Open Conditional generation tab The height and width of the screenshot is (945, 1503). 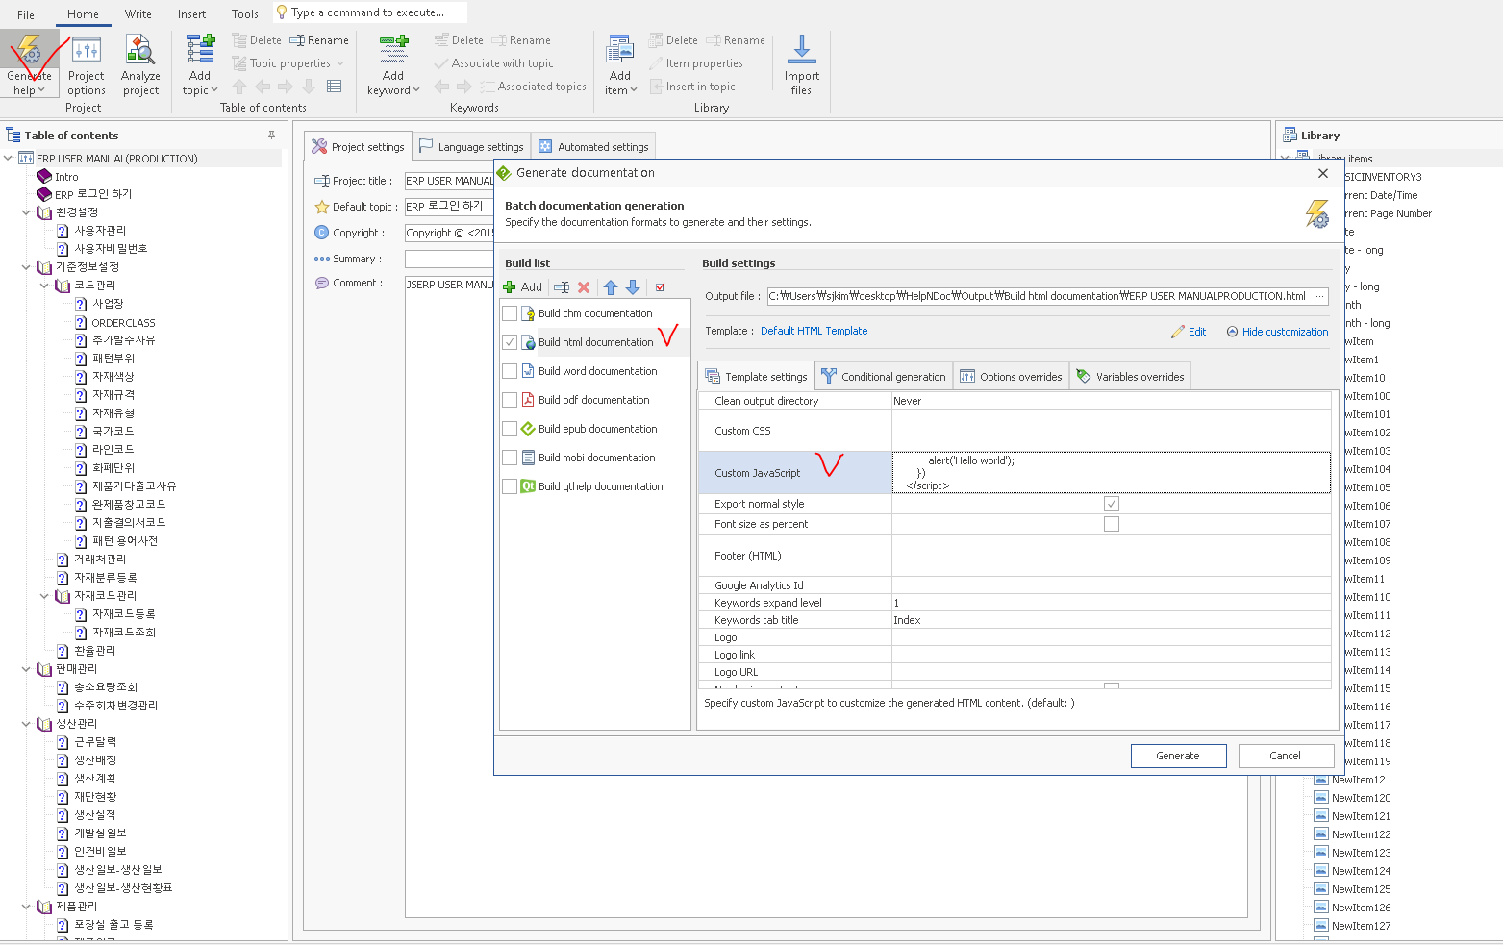[x=884, y=376]
